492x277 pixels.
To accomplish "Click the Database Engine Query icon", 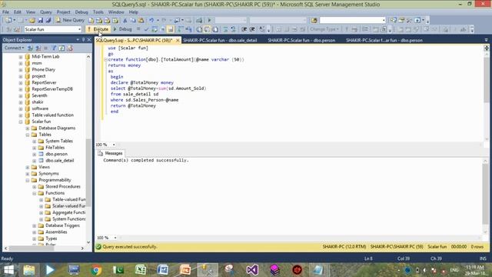I will 91,20.
